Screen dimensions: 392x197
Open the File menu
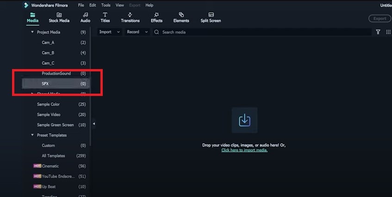click(x=81, y=5)
